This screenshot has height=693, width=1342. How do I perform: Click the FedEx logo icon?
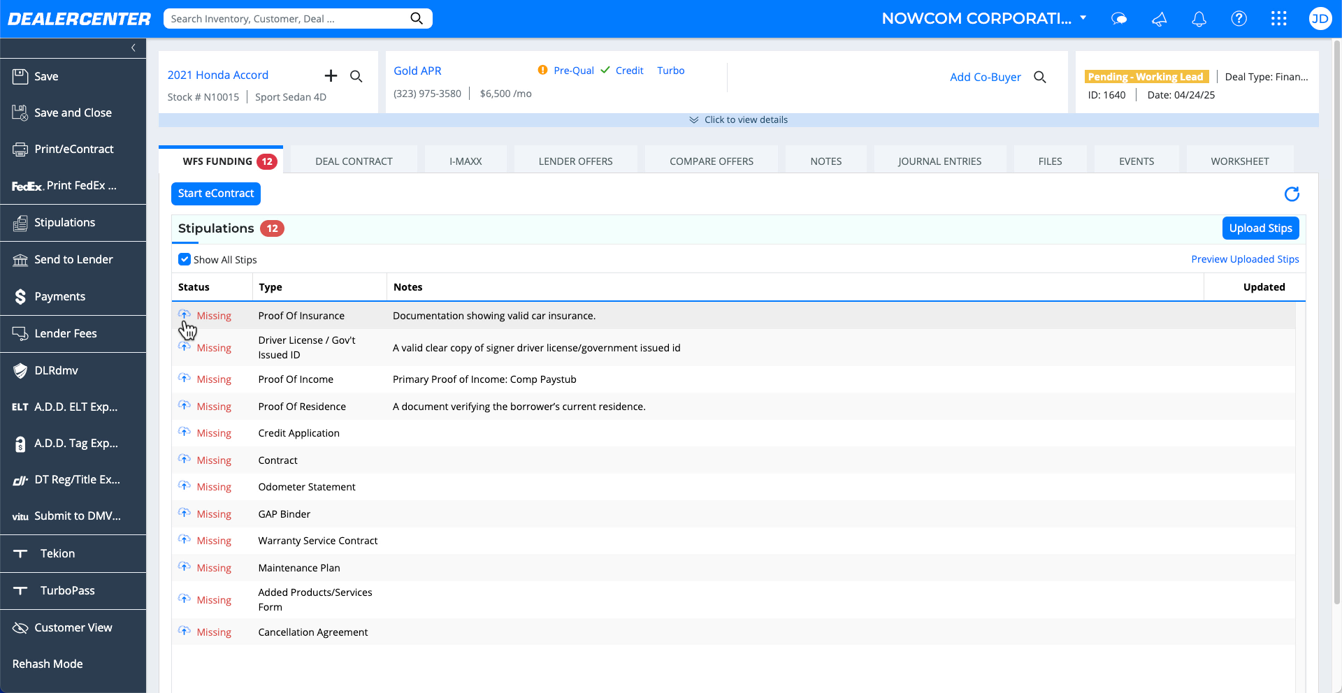(x=27, y=186)
